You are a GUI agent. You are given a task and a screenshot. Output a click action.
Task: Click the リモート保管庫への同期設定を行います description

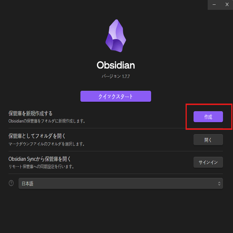tap(41, 167)
